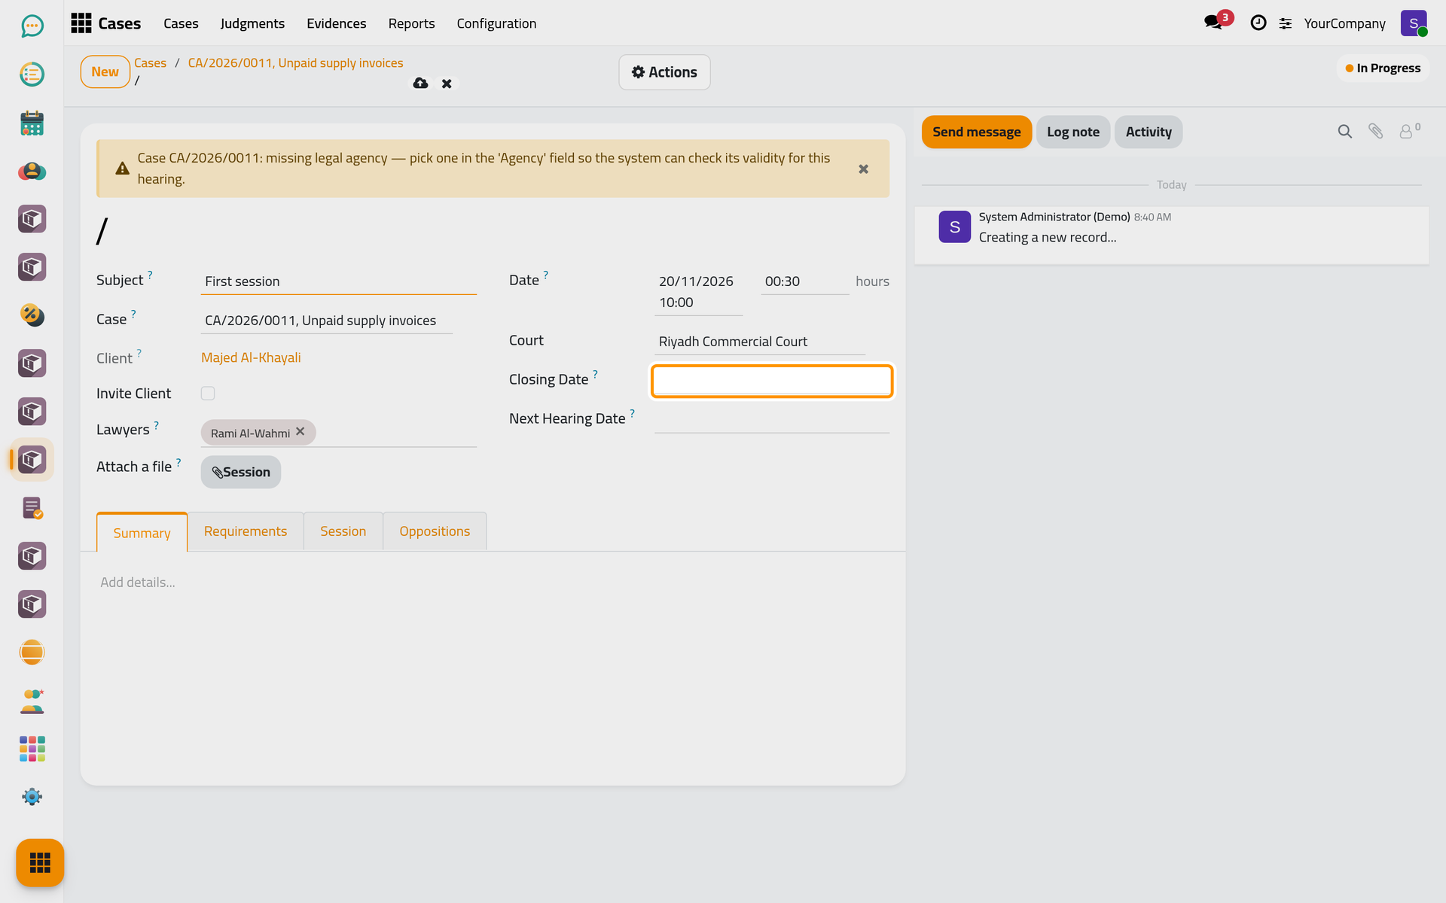Open the activities clock icon
This screenshot has height=903, width=1446.
[1258, 23]
